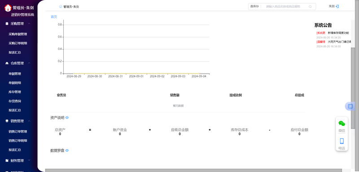Open 单据明细 under 仓库管理
The image size is (359, 172).
point(15,83)
